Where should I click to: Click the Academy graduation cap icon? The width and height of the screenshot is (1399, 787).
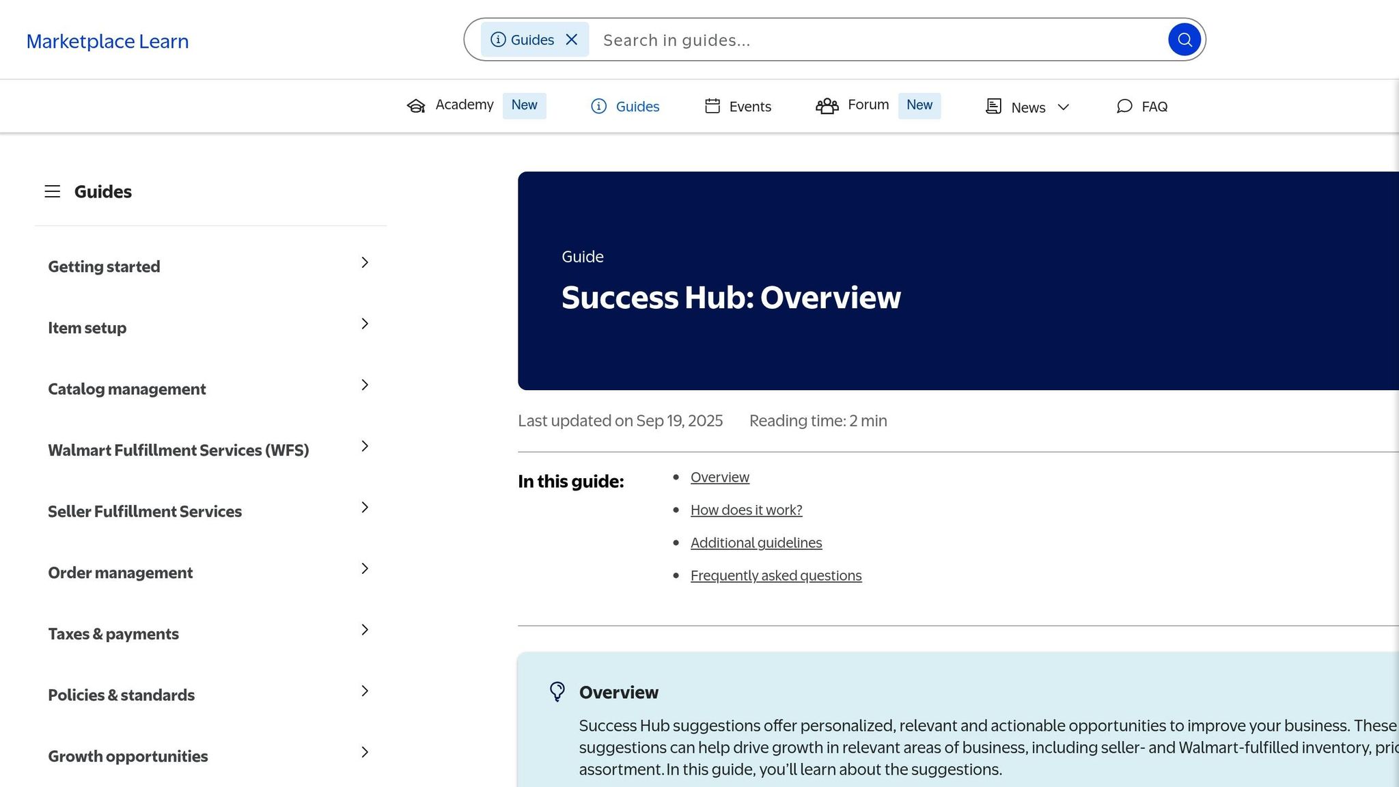click(x=416, y=106)
